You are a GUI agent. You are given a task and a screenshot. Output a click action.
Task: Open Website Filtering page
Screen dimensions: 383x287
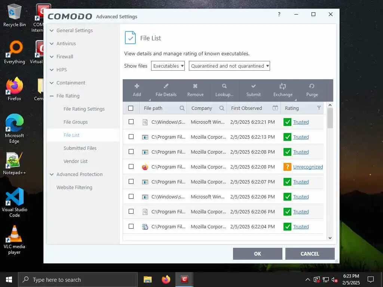(x=74, y=188)
